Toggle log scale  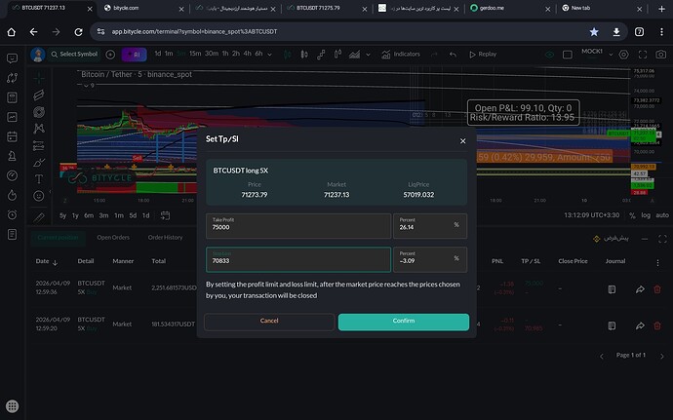[646, 215]
